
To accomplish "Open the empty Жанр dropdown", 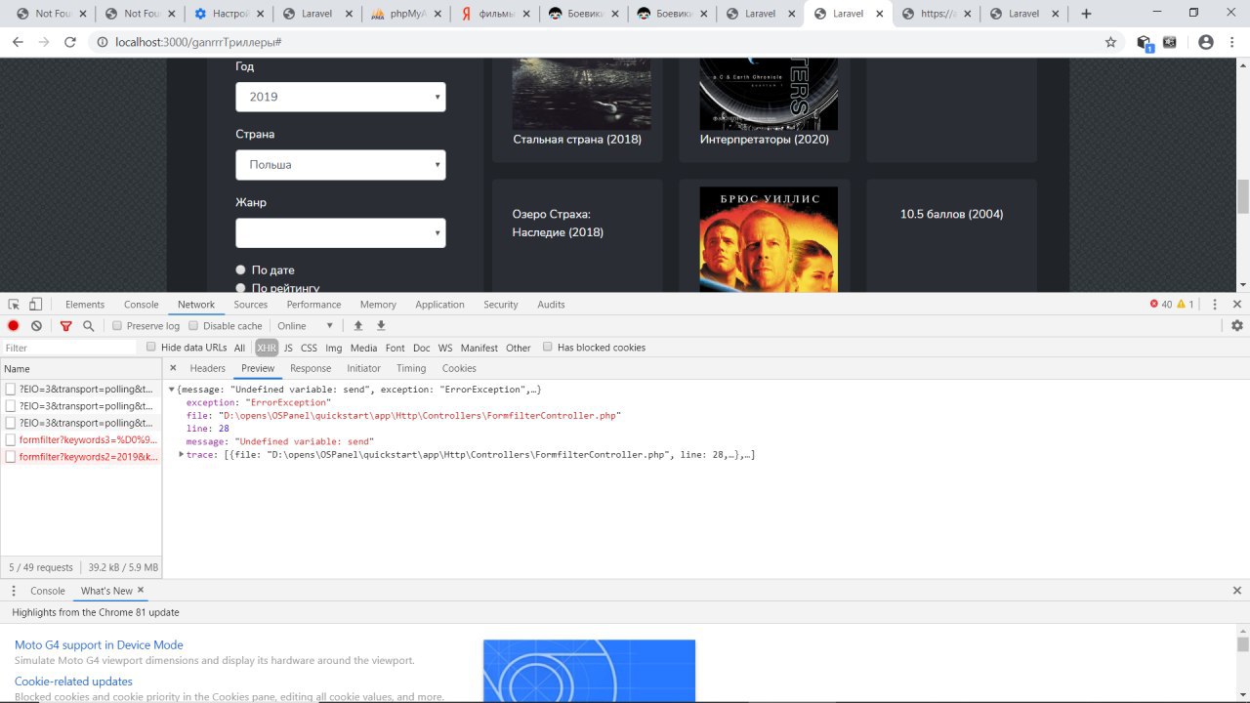I will (341, 233).
